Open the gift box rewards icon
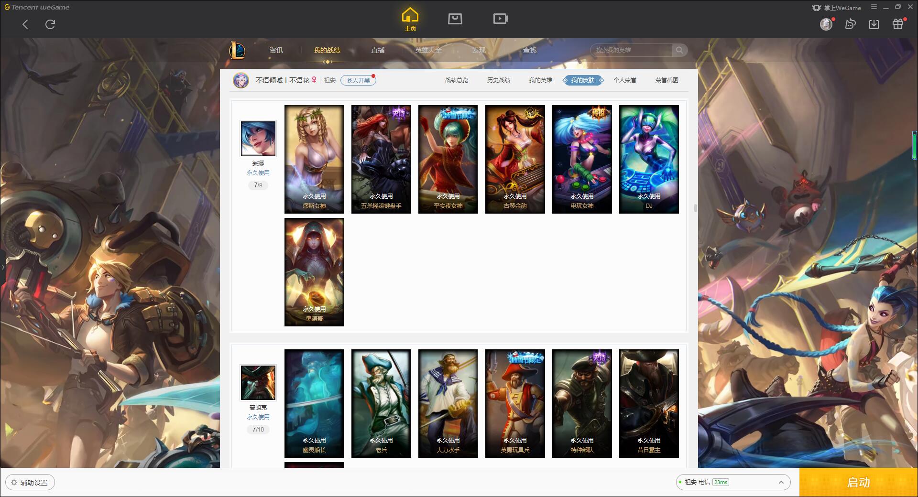 tap(898, 24)
